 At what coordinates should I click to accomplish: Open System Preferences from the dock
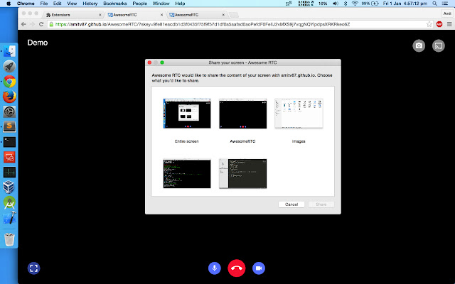[9, 111]
